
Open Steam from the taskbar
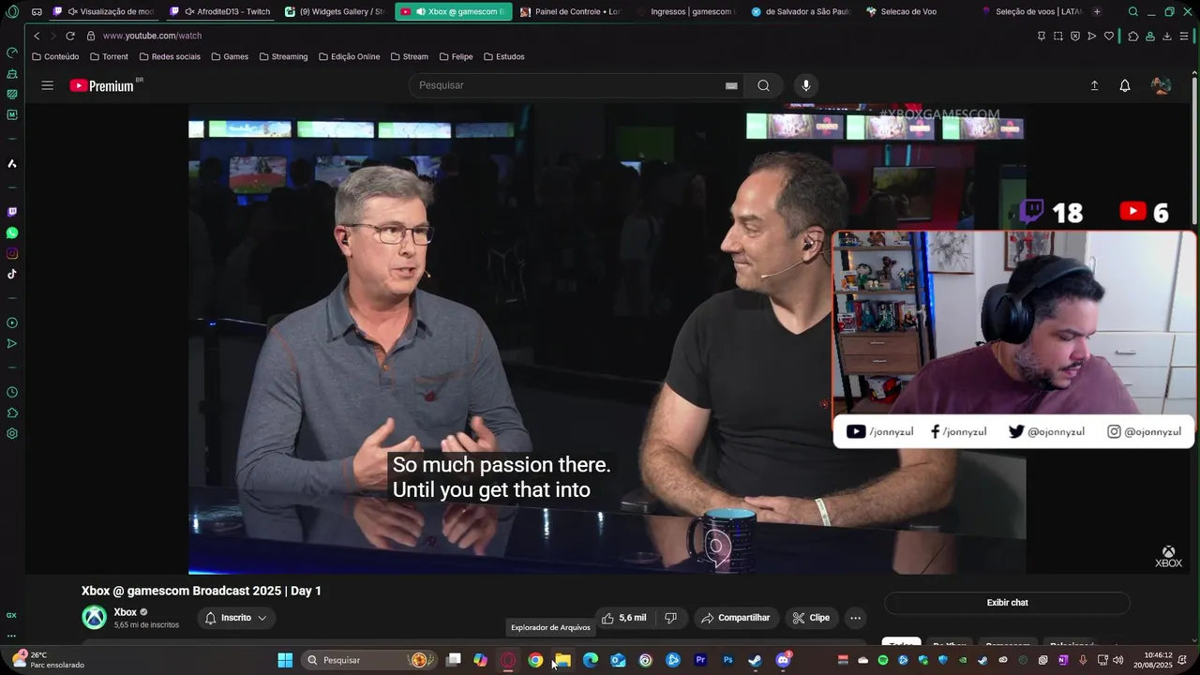[755, 660]
